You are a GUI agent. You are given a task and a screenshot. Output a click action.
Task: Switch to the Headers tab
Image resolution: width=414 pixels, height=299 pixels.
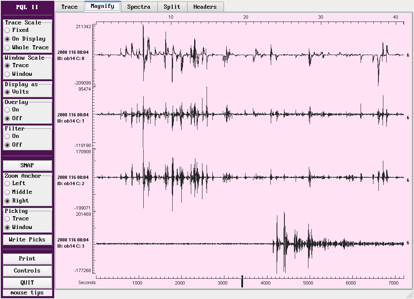(205, 7)
